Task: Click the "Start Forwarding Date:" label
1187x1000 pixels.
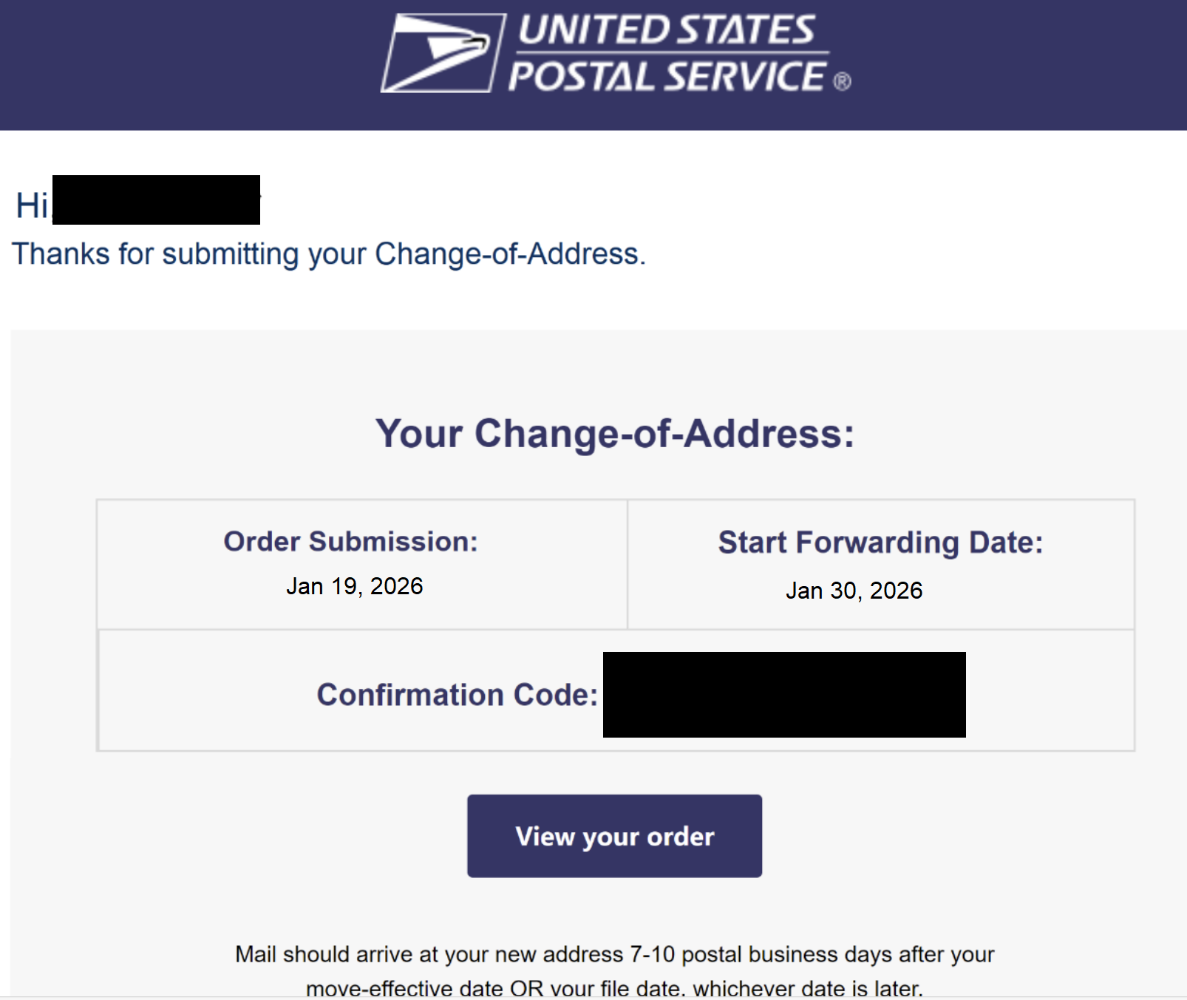Action: [x=880, y=542]
